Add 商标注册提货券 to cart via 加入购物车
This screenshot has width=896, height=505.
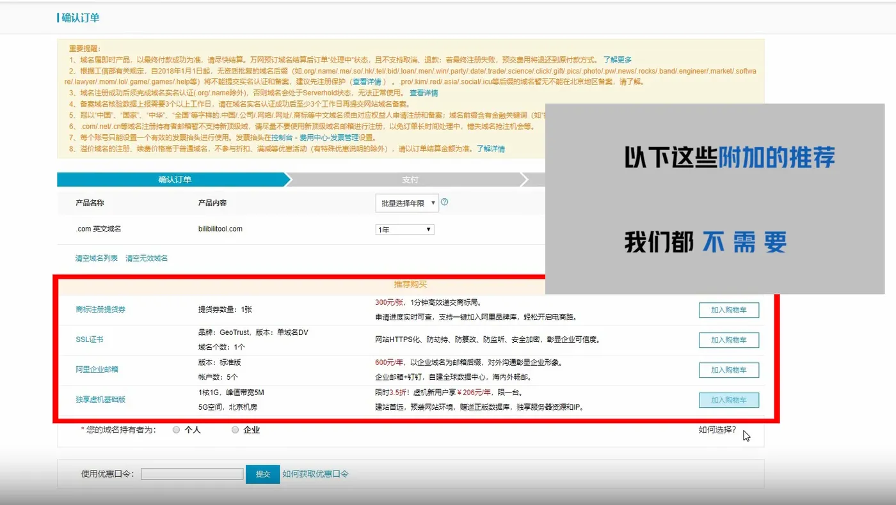[728, 310]
